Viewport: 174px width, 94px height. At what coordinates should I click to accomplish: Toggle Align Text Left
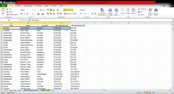coord(48,14)
